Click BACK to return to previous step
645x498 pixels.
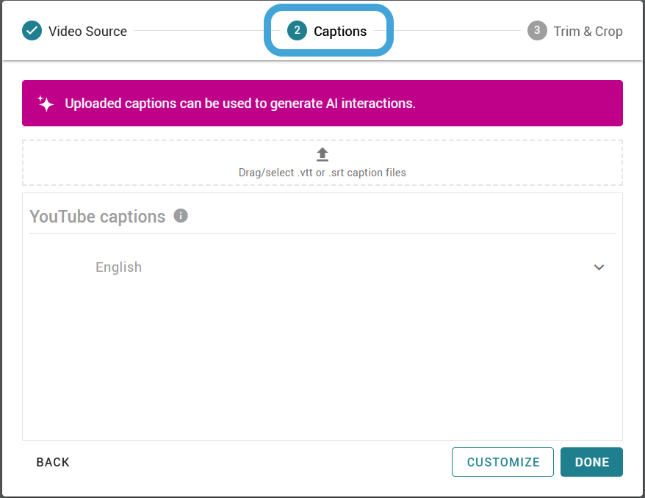coord(52,462)
